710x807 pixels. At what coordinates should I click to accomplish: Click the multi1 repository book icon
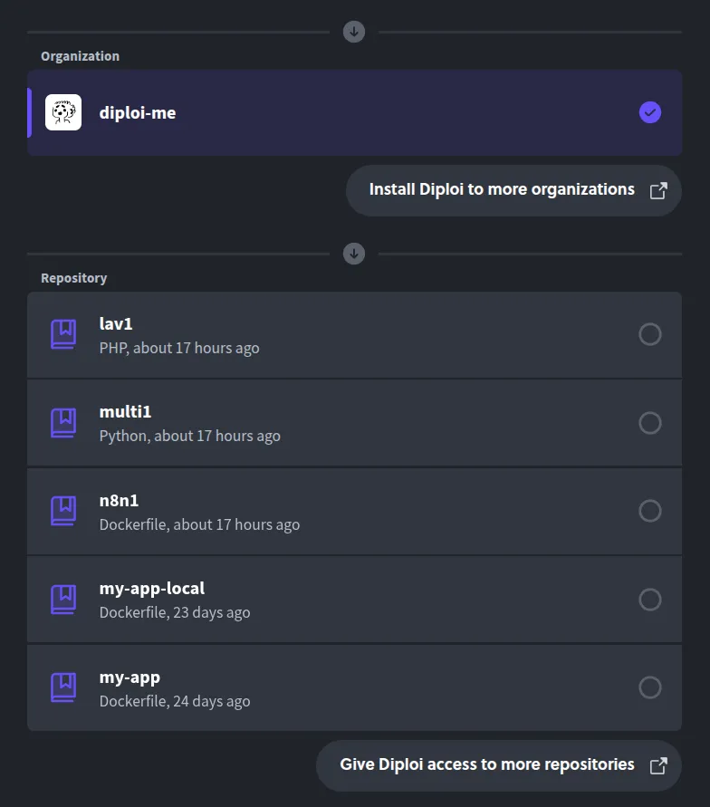pyautogui.click(x=63, y=423)
